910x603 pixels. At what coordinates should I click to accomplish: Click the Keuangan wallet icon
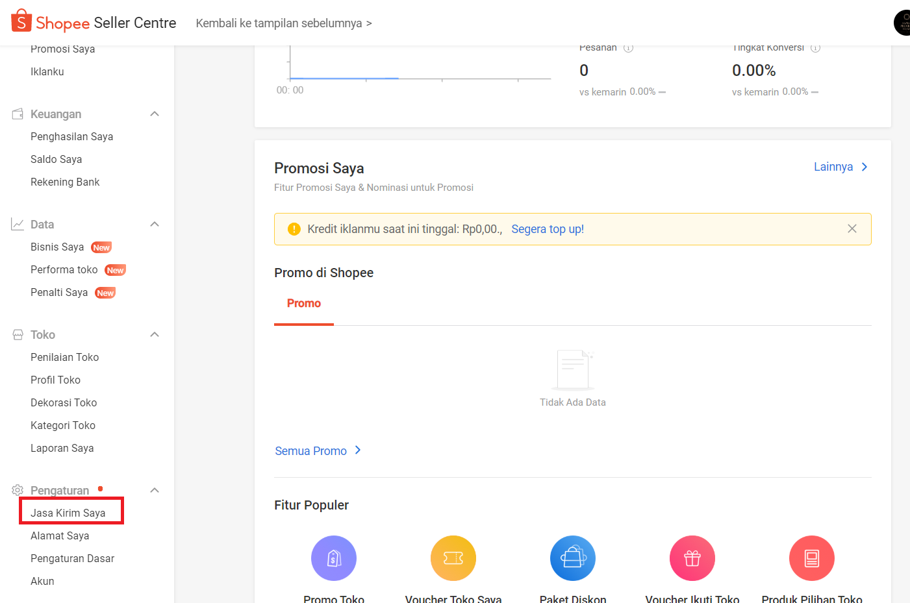click(x=18, y=114)
